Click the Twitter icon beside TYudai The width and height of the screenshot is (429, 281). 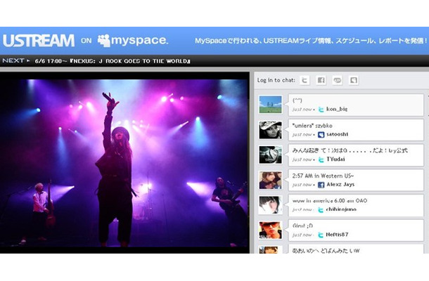click(x=321, y=159)
